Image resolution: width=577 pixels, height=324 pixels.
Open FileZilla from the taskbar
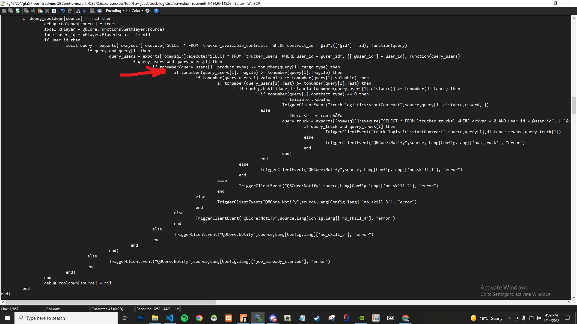[347, 318]
